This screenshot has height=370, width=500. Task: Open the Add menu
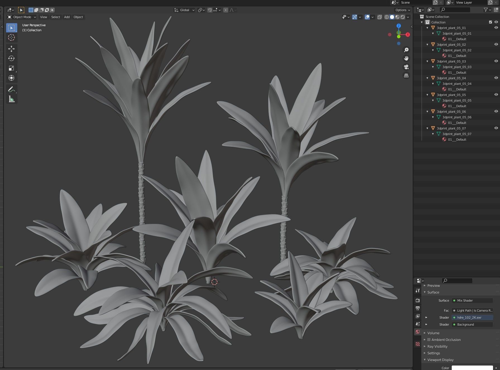(x=67, y=17)
